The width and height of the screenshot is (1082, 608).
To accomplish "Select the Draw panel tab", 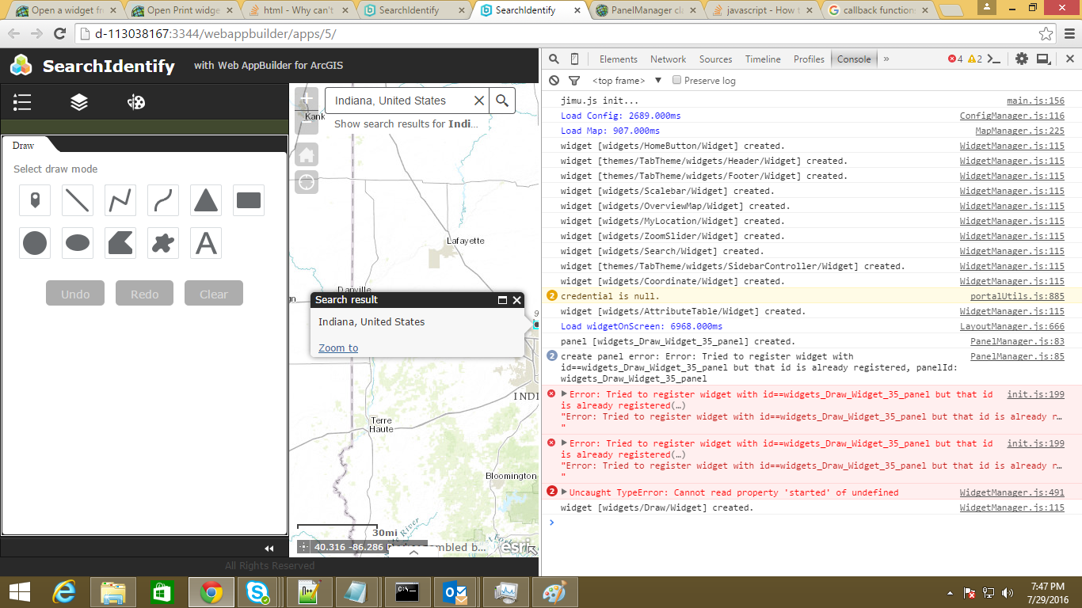I will (24, 145).
